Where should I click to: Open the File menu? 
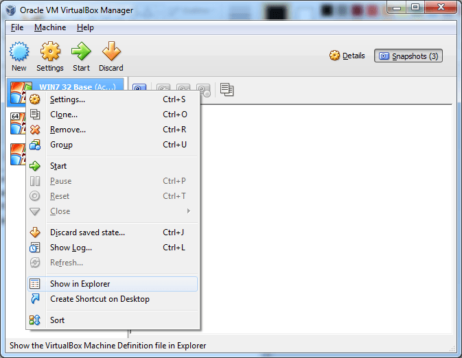(x=17, y=27)
